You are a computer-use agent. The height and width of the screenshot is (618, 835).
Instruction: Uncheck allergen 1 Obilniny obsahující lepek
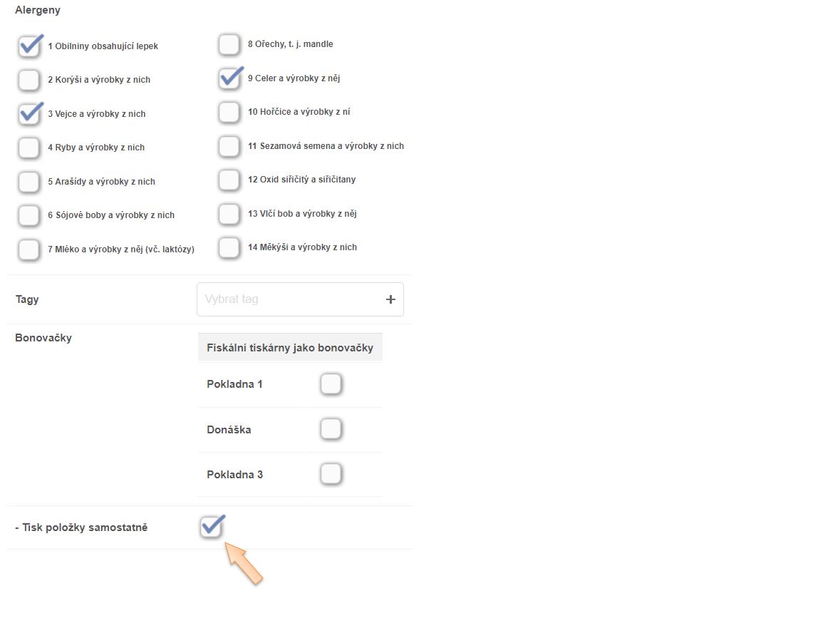click(x=29, y=47)
